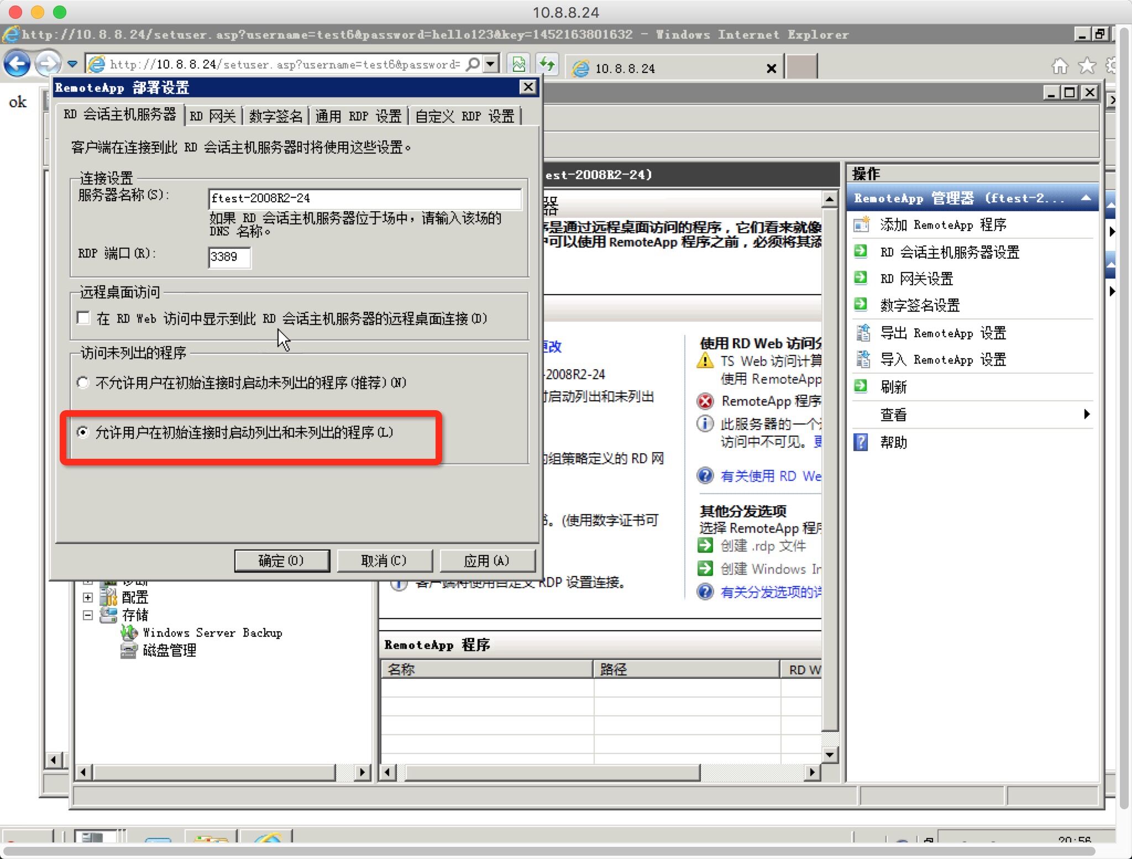This screenshot has width=1132, height=859.
Task: Go forward with the IE forward arrow
Action: coord(48,64)
